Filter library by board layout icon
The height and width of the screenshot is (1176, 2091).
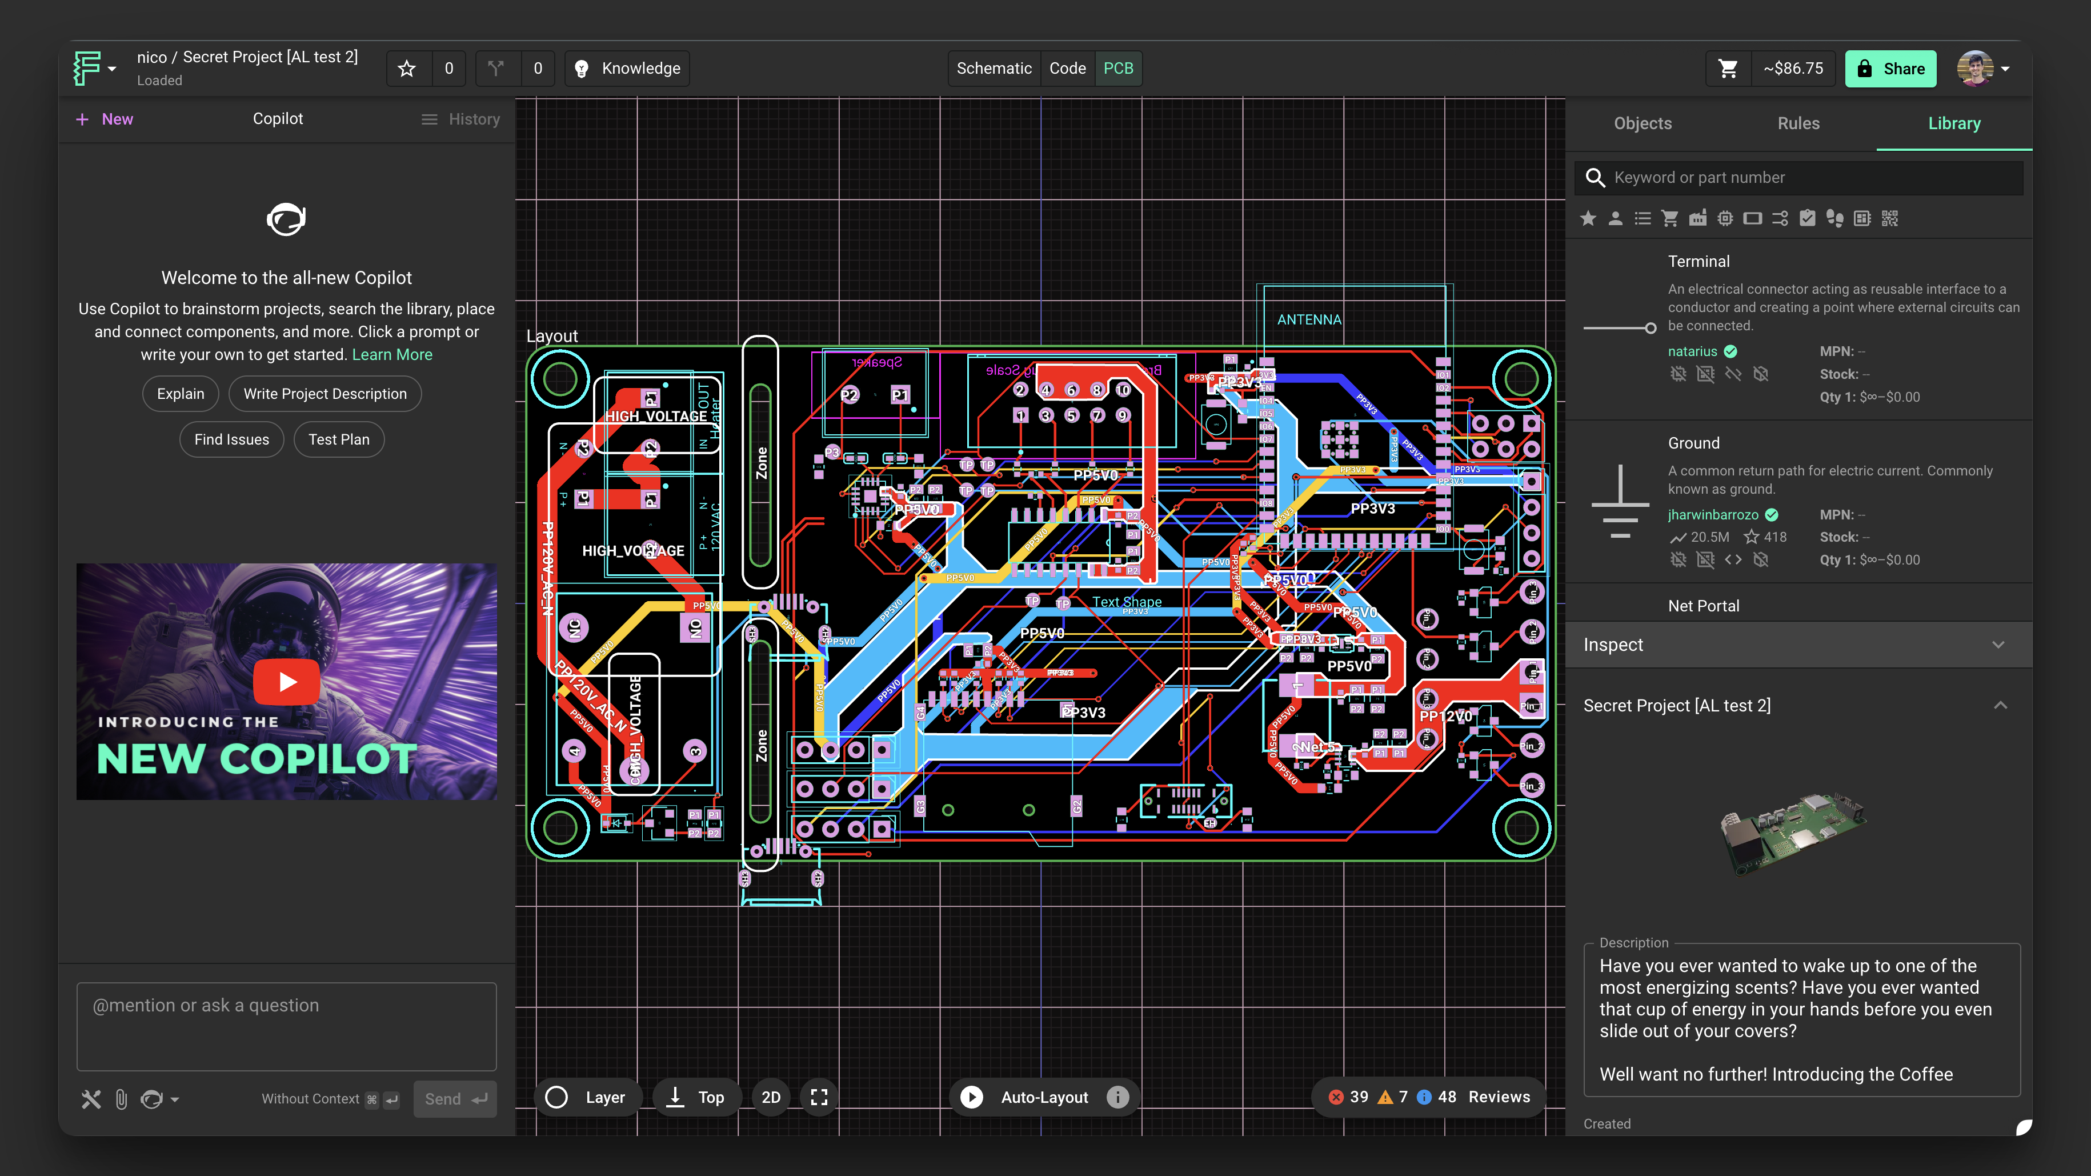(x=1862, y=218)
